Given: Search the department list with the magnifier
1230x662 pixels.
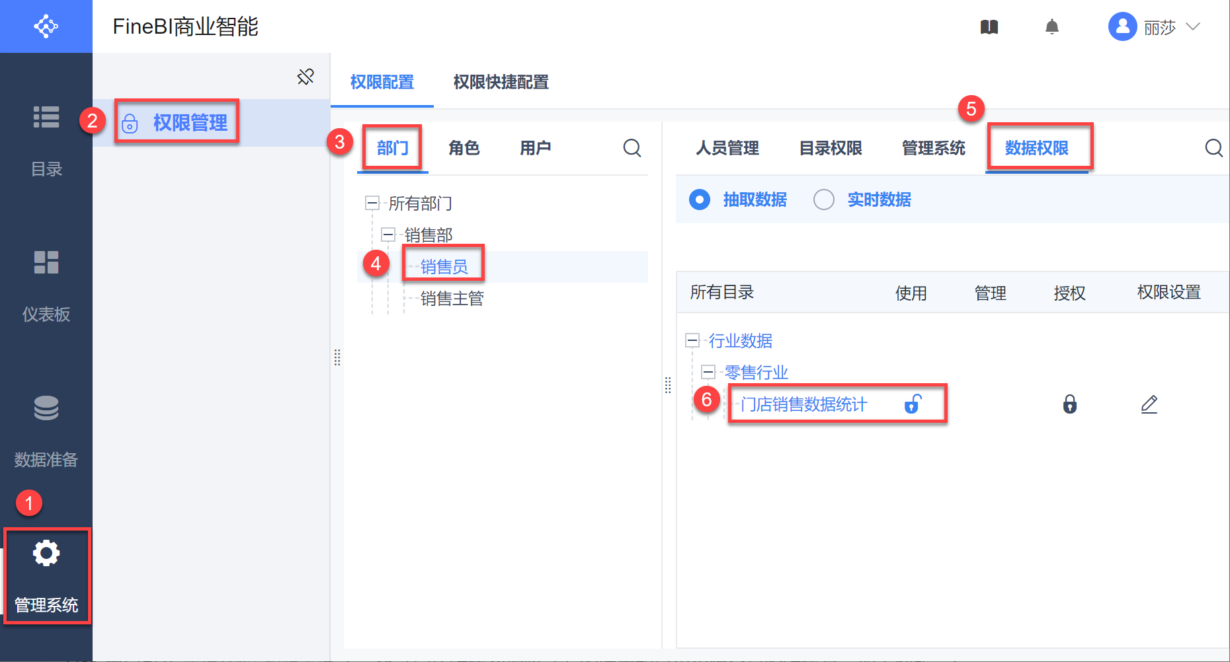Looking at the screenshot, I should (x=632, y=148).
